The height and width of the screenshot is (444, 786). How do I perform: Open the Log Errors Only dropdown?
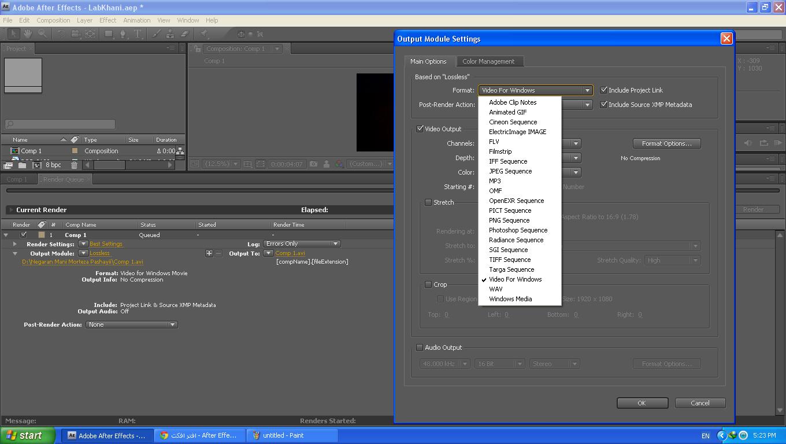(x=302, y=244)
